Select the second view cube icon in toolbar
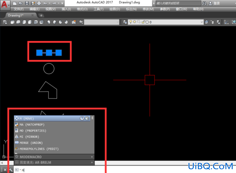This screenshot has width=236, height=173. click(18, 22)
